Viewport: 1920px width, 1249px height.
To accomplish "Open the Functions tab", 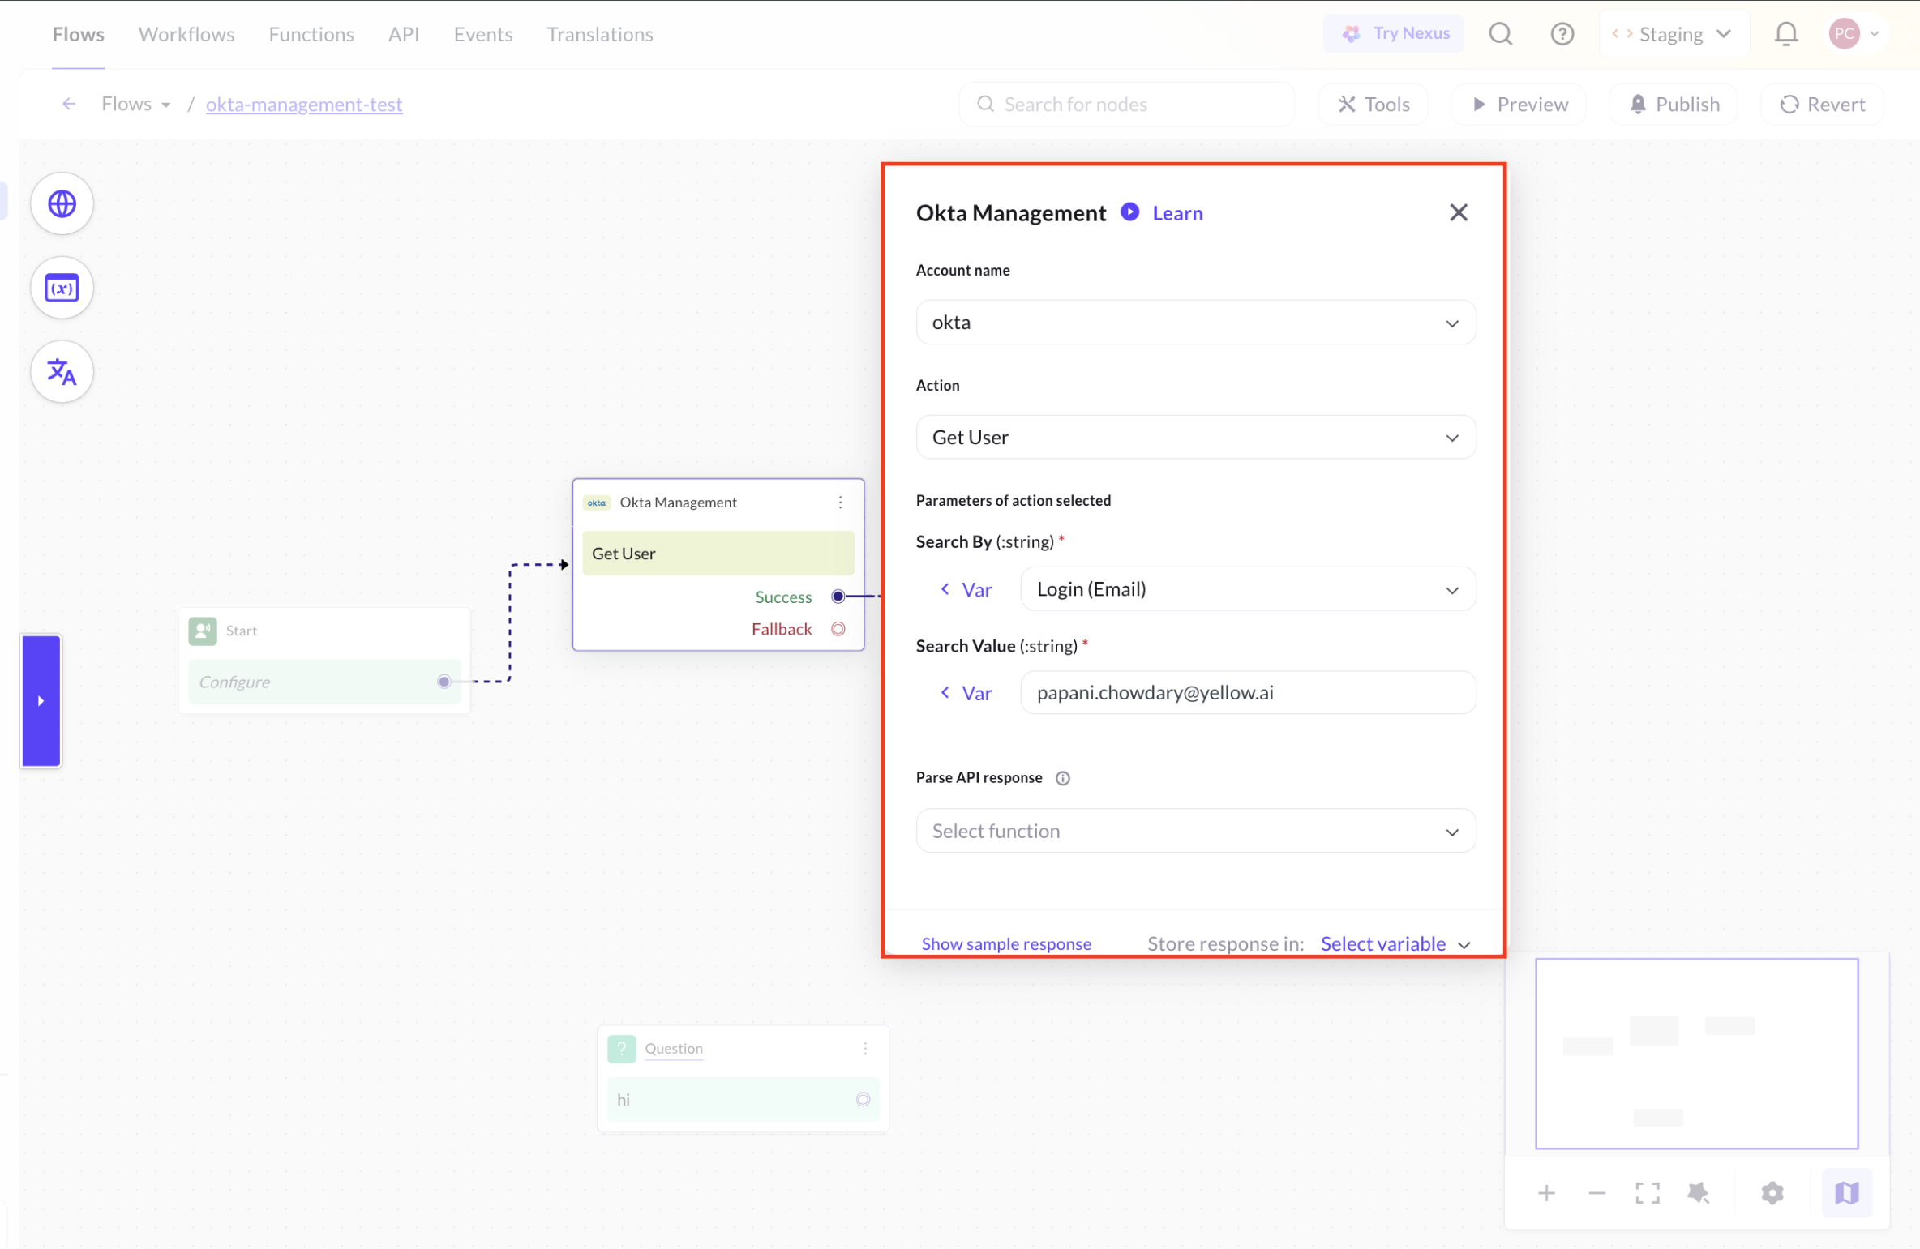I will tap(311, 34).
